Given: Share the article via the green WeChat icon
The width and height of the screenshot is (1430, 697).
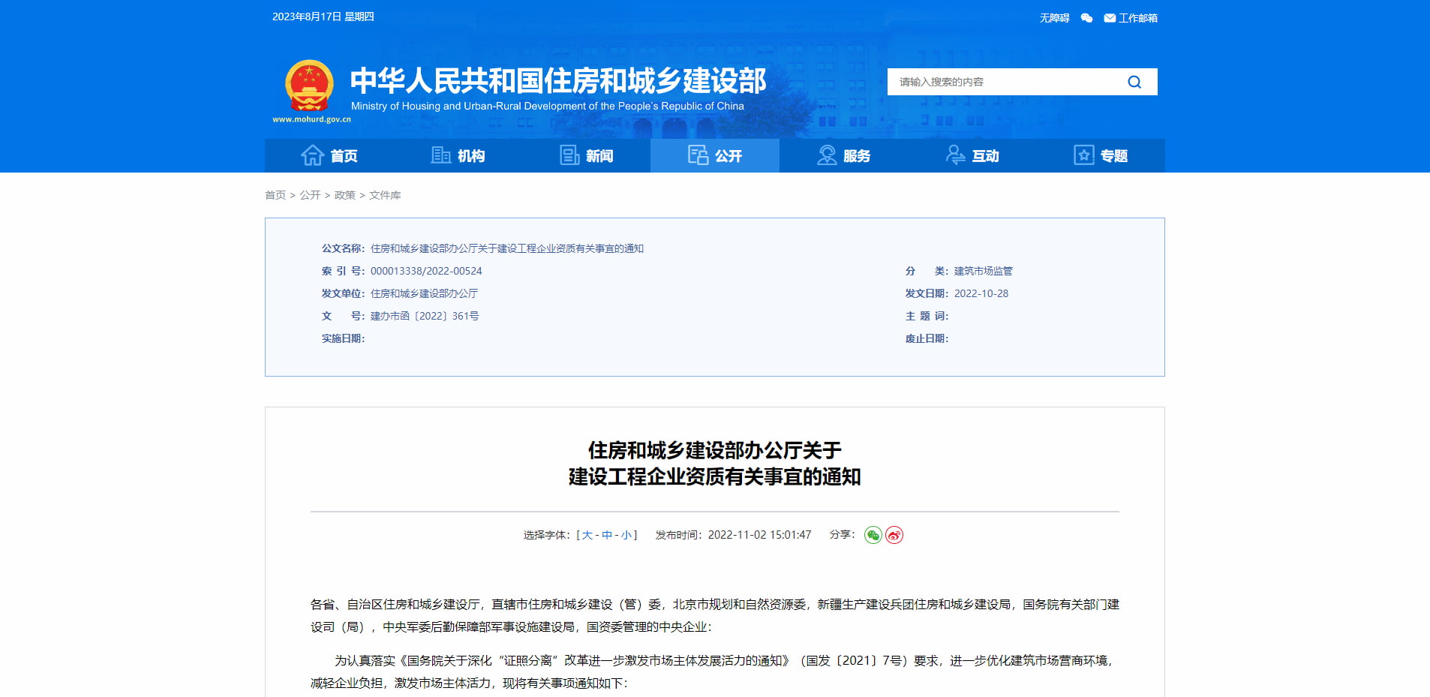Looking at the screenshot, I should 873,535.
